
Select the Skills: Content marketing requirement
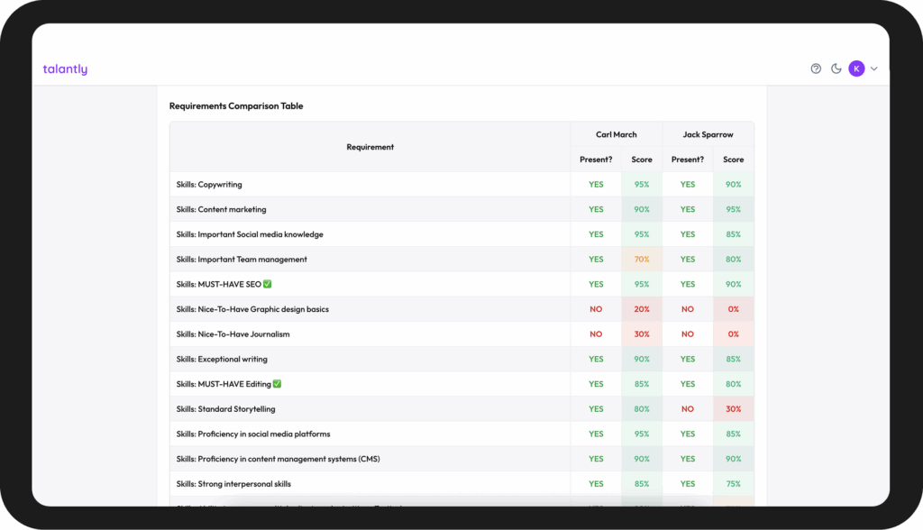pyautogui.click(x=221, y=210)
